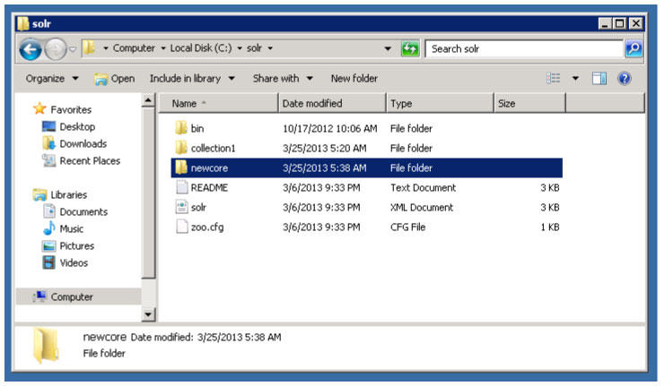Click the navigation pane scroll down arrow
The height and width of the screenshot is (386, 665).
[x=148, y=314]
